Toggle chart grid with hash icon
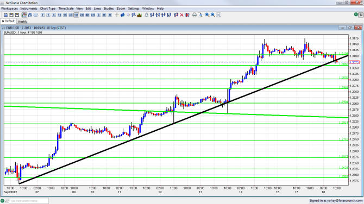The height and width of the screenshot is (204, 364). (x=123, y=15)
